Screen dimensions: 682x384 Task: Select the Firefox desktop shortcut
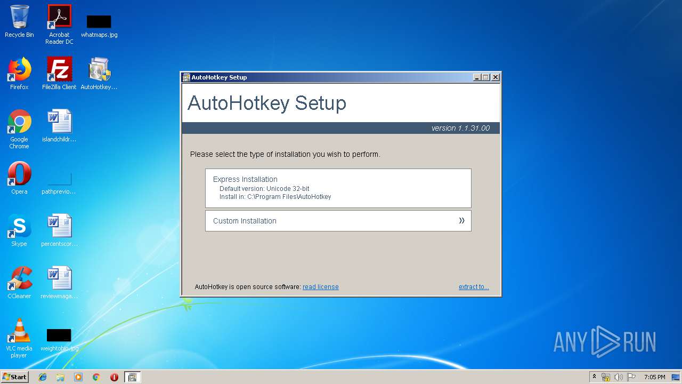19,74
